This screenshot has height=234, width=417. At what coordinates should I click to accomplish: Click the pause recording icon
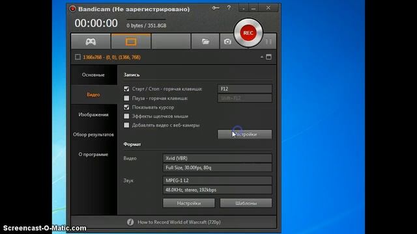(x=268, y=42)
